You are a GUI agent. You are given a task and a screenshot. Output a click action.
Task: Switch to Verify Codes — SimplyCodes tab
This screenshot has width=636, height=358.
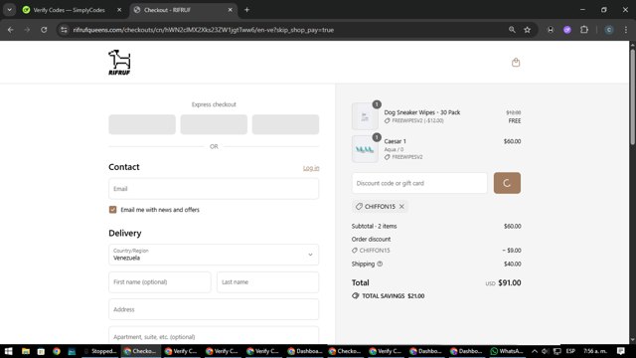[69, 10]
